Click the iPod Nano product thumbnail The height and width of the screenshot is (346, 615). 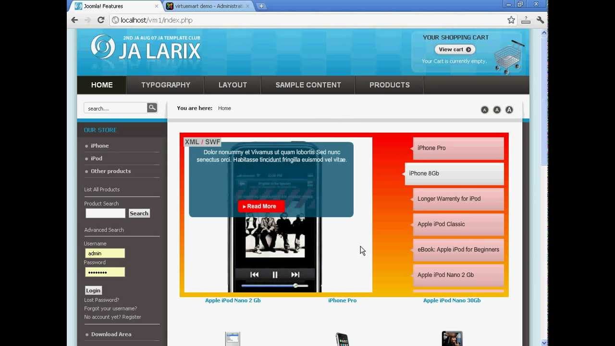[233, 339]
